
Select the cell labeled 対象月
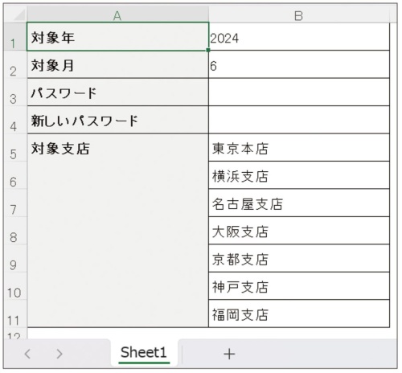coord(117,64)
